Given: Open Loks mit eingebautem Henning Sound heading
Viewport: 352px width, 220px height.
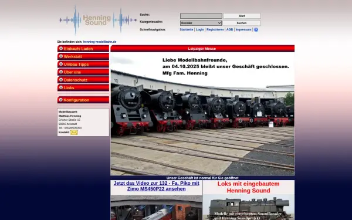Looking at the screenshot, I should coord(249,187).
